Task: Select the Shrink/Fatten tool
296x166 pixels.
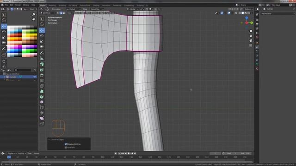Action: pos(42,113)
